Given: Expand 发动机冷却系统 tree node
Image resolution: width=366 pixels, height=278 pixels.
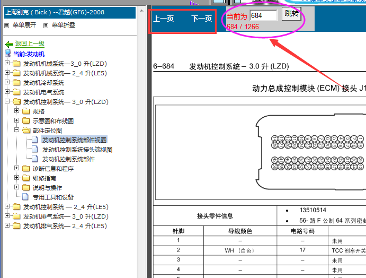Looking at the screenshot, I should [x=7, y=82].
